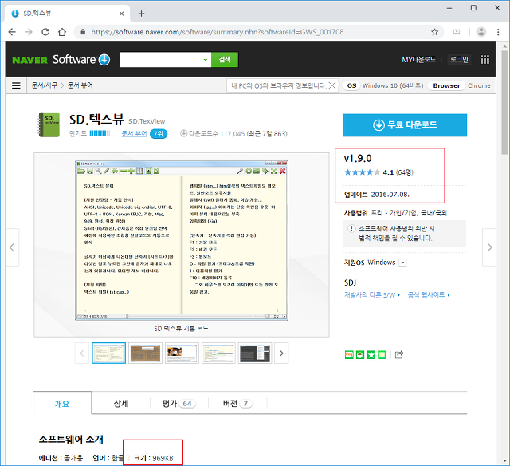
Task: Click the 크기 : 969KB text
Action: coord(153,458)
